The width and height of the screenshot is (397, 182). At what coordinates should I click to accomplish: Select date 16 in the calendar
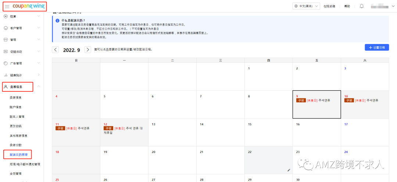(x=317, y=132)
